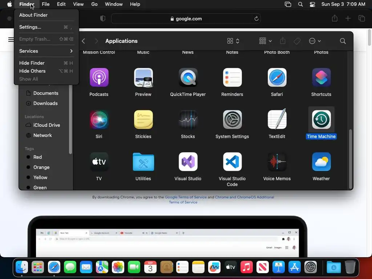This screenshot has width=372, height=279.
Task: Reload the google.com page in Safari
Action: pos(256,19)
